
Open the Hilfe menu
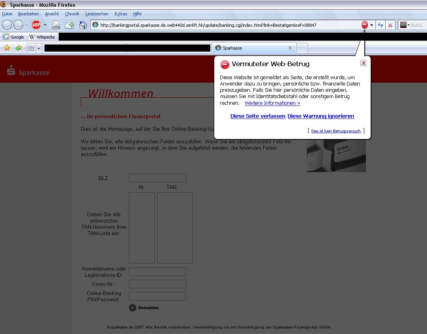coord(137,14)
